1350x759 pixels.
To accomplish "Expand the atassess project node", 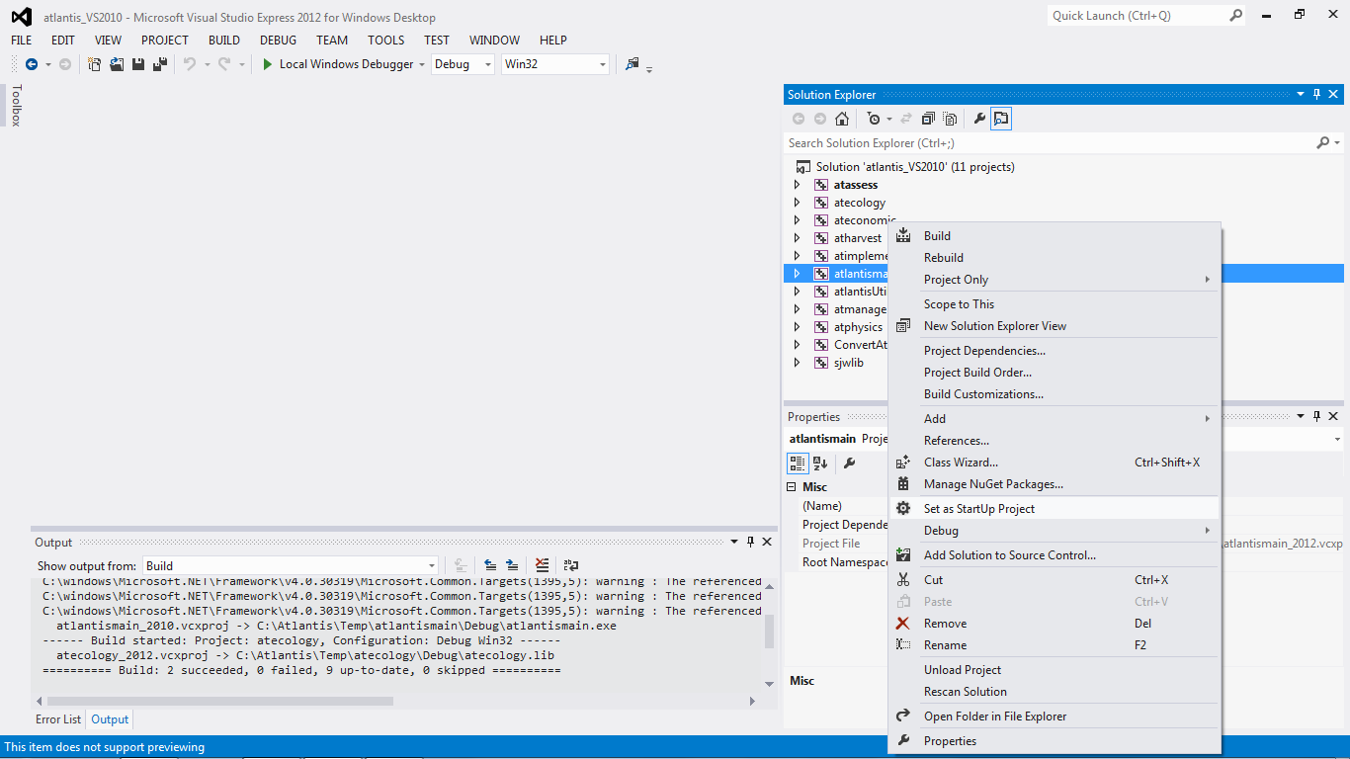I will point(798,185).
